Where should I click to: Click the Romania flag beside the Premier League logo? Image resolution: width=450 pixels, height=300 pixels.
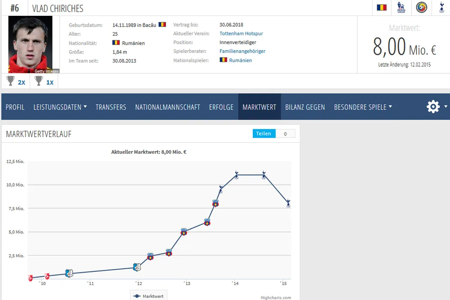click(381, 7)
